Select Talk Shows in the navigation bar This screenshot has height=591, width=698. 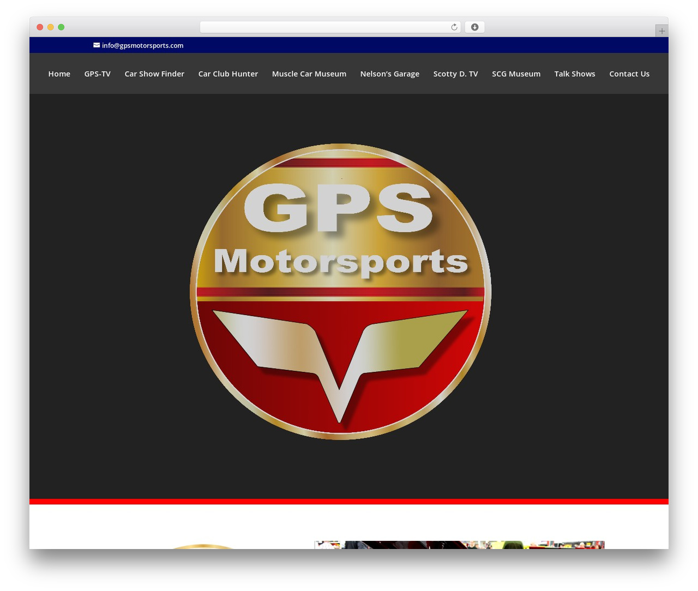pos(575,74)
